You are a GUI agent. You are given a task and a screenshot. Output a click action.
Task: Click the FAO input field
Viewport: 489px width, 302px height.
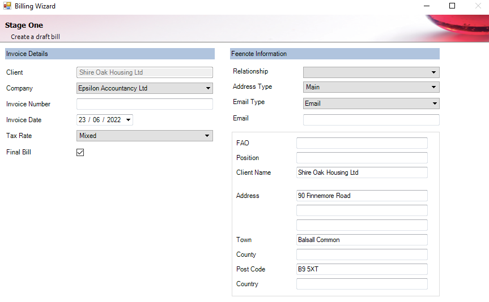[362, 143]
